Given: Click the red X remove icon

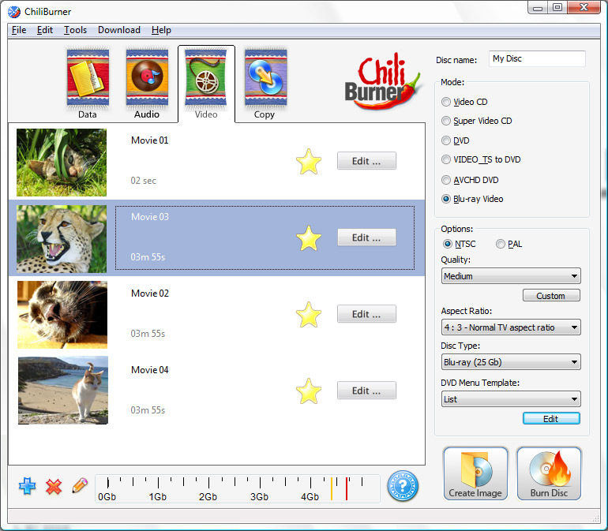Looking at the screenshot, I should click(x=54, y=487).
